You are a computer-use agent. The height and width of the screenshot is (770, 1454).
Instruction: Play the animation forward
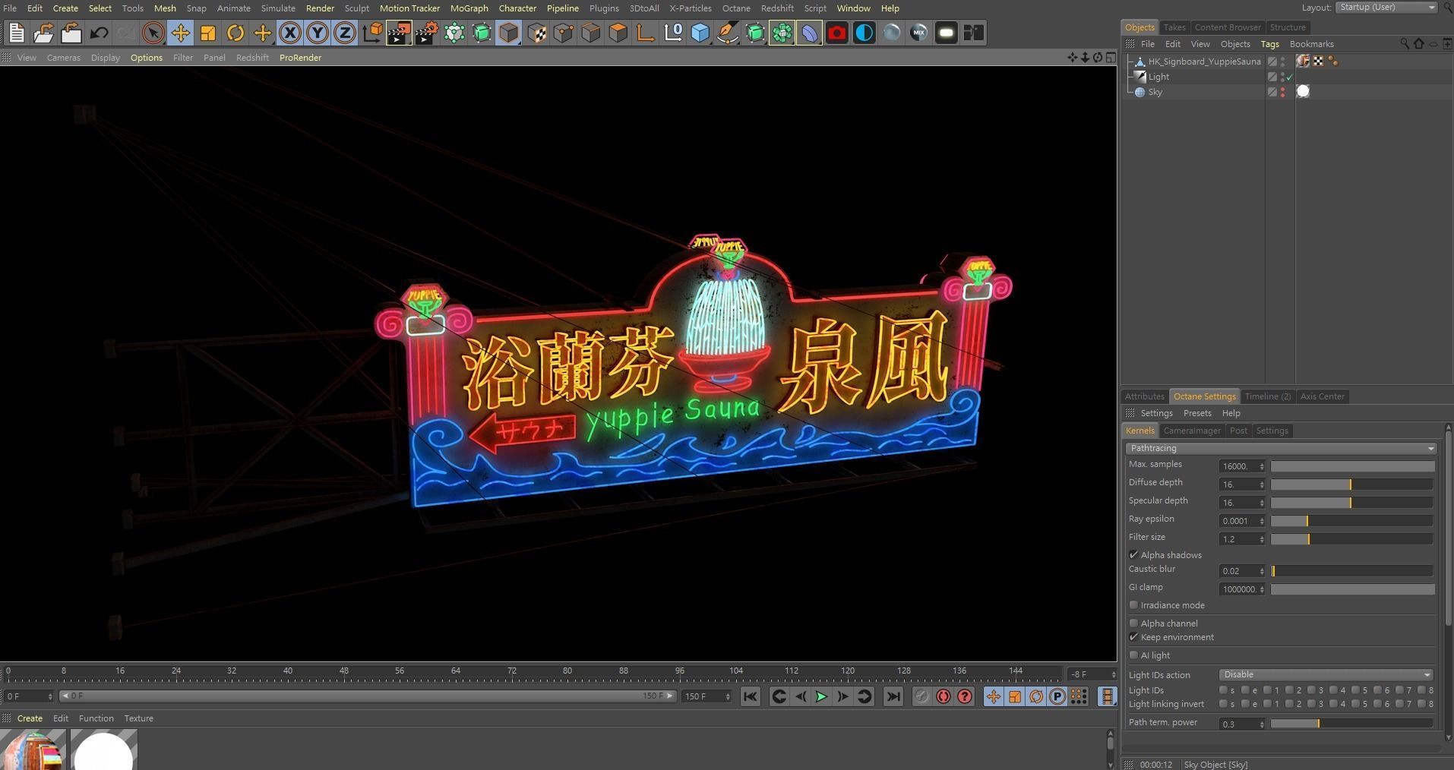coord(821,696)
